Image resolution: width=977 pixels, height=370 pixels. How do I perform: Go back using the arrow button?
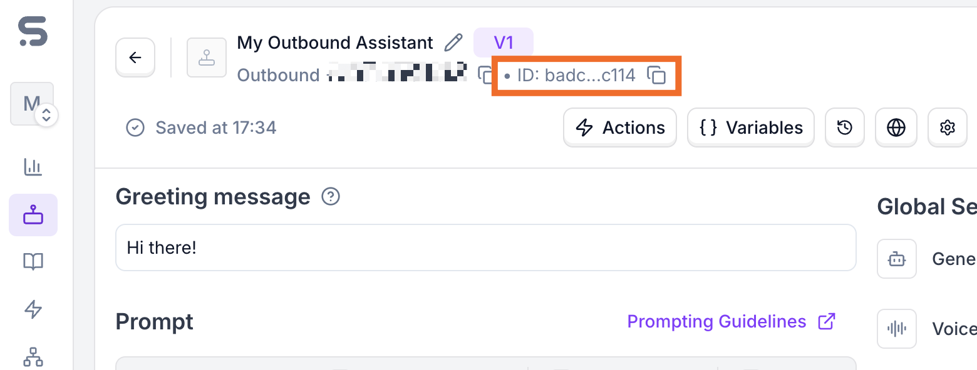[x=135, y=57]
